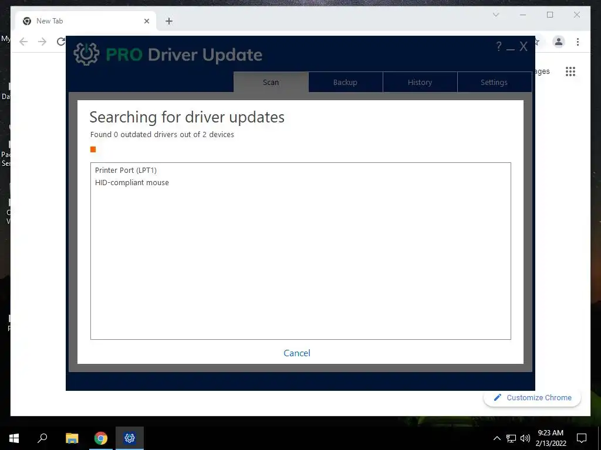Open the Windows Start menu
Viewport: 601px width, 450px height.
(x=14, y=438)
